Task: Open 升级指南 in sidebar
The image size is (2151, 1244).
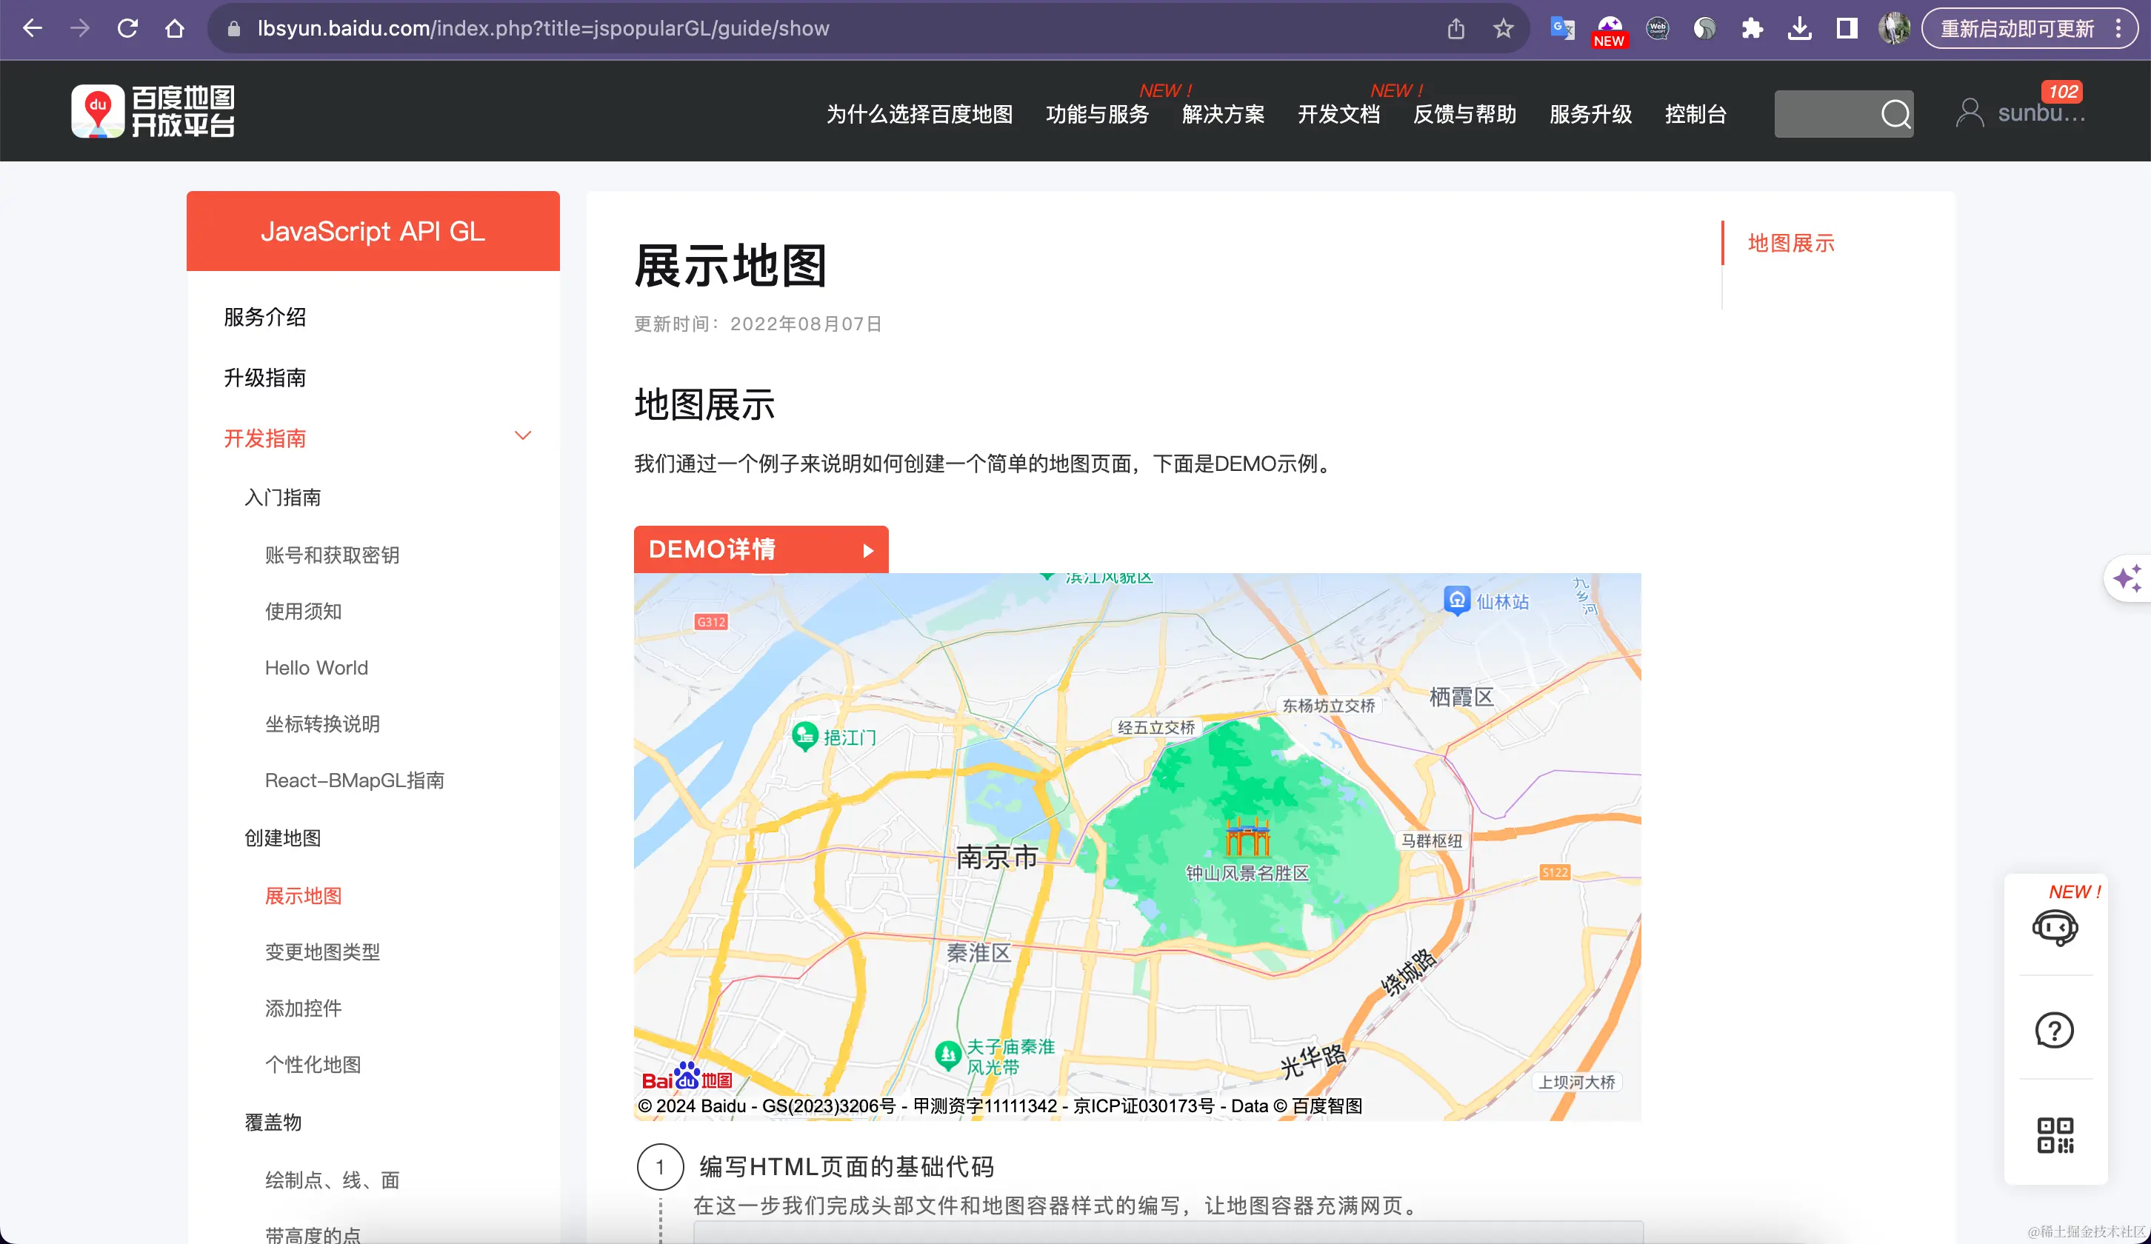Action: (264, 377)
